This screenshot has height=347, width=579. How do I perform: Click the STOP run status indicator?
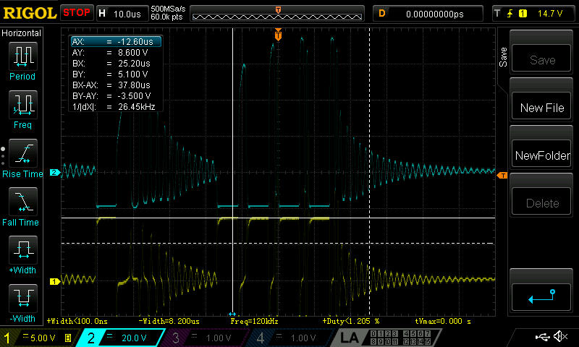[x=77, y=13]
